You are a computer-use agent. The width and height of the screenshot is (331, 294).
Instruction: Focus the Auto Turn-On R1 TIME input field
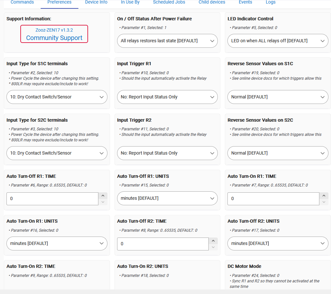273,199
